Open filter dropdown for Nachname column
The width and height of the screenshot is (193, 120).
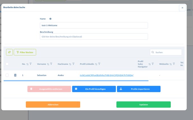pyautogui.click(x=73, y=64)
